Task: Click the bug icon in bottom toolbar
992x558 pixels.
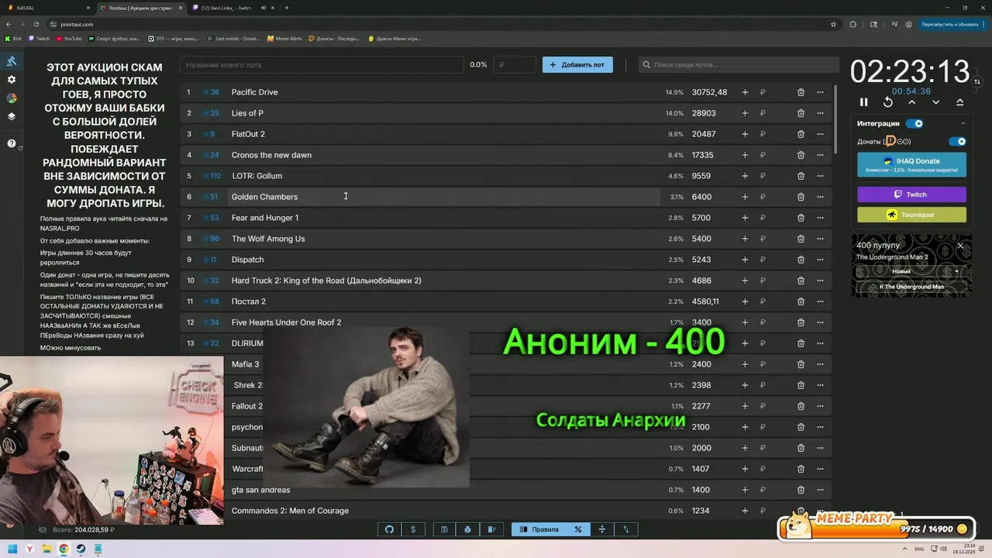Action: point(468,529)
